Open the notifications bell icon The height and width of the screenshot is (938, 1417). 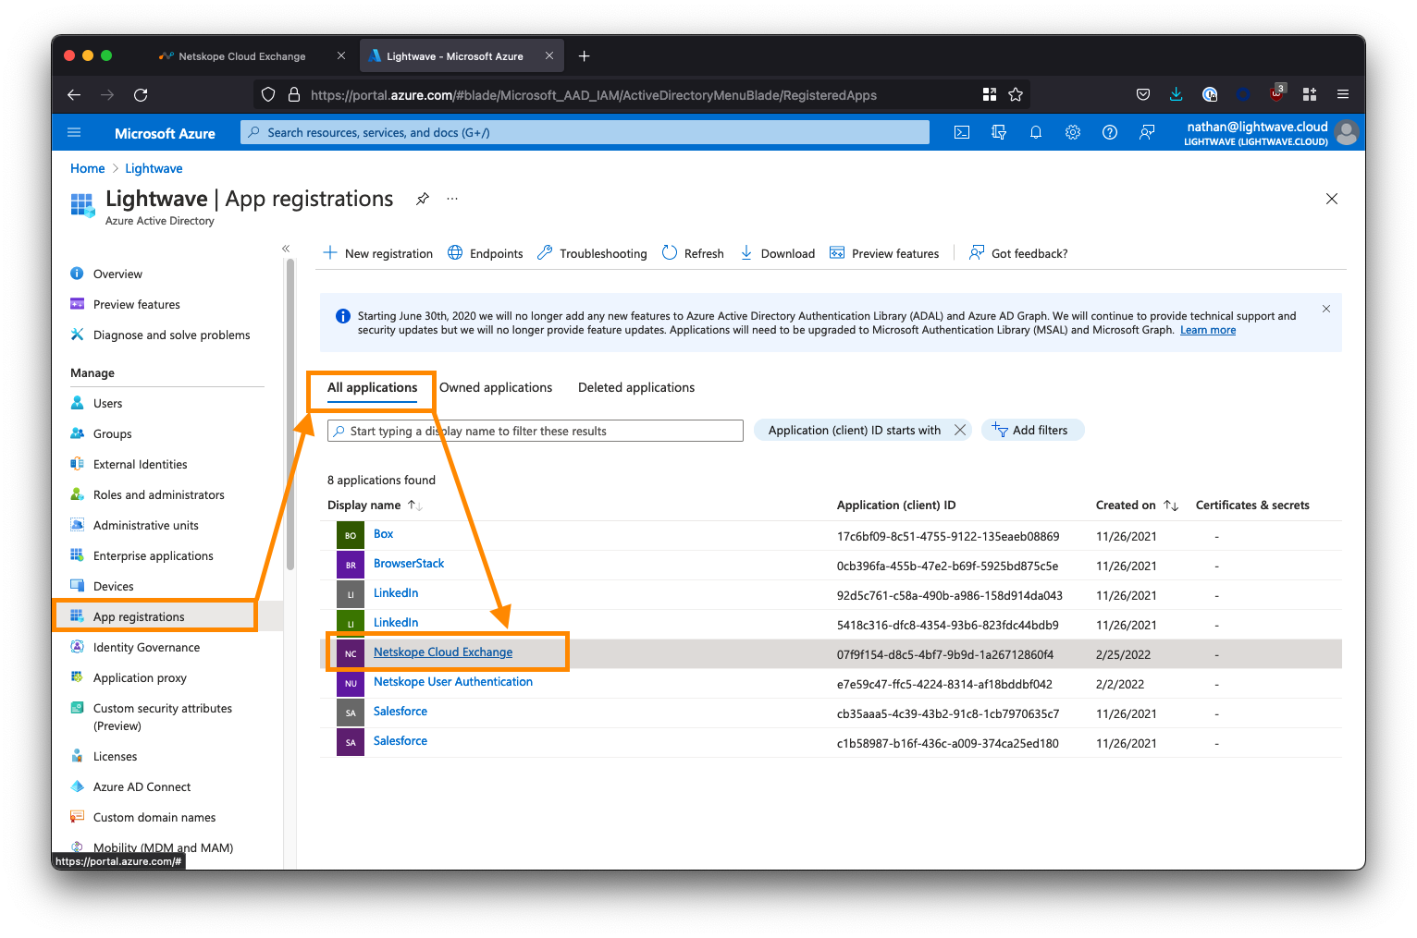[x=1036, y=132]
